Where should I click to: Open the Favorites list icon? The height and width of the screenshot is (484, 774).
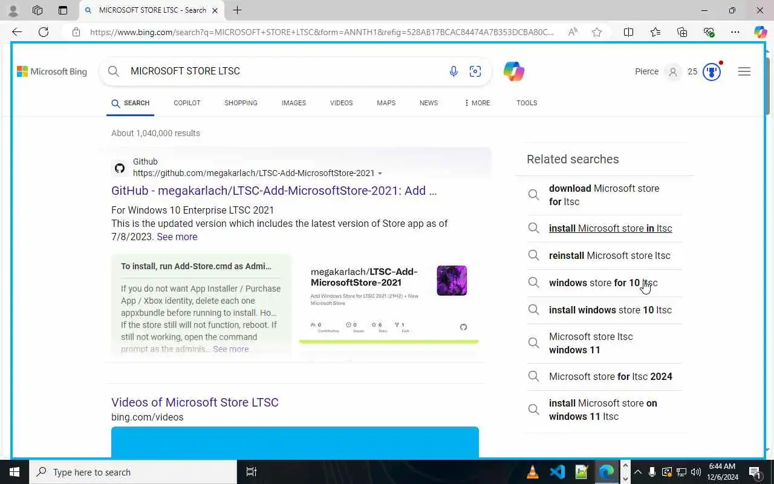tap(655, 32)
